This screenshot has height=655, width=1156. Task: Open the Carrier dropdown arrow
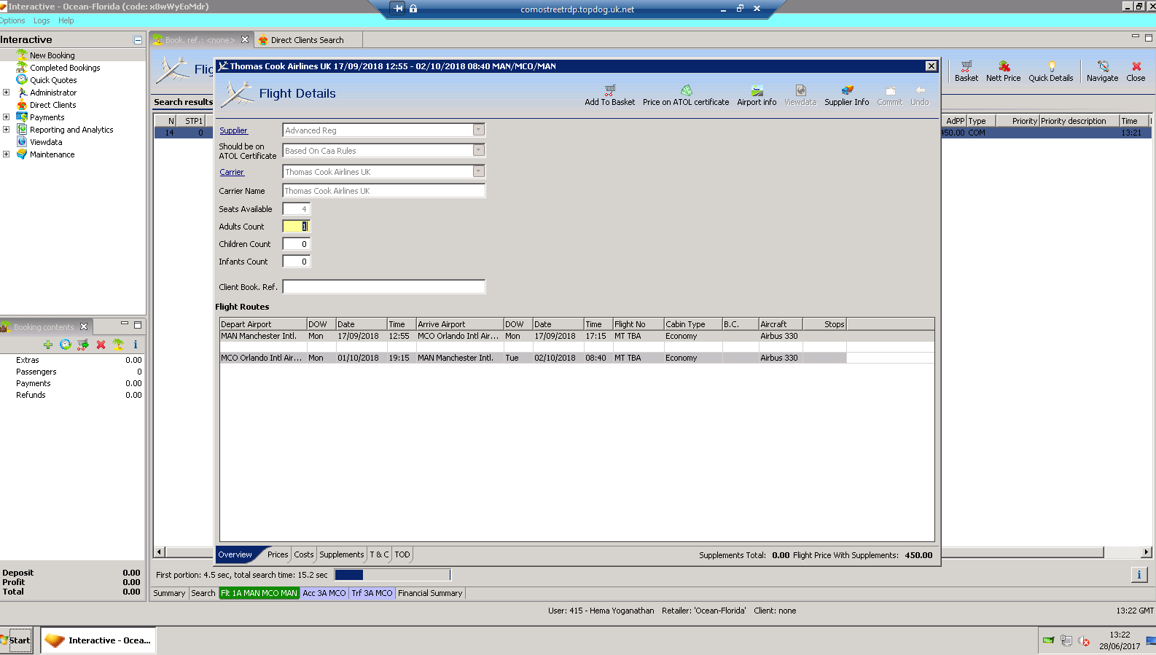pyautogui.click(x=479, y=172)
